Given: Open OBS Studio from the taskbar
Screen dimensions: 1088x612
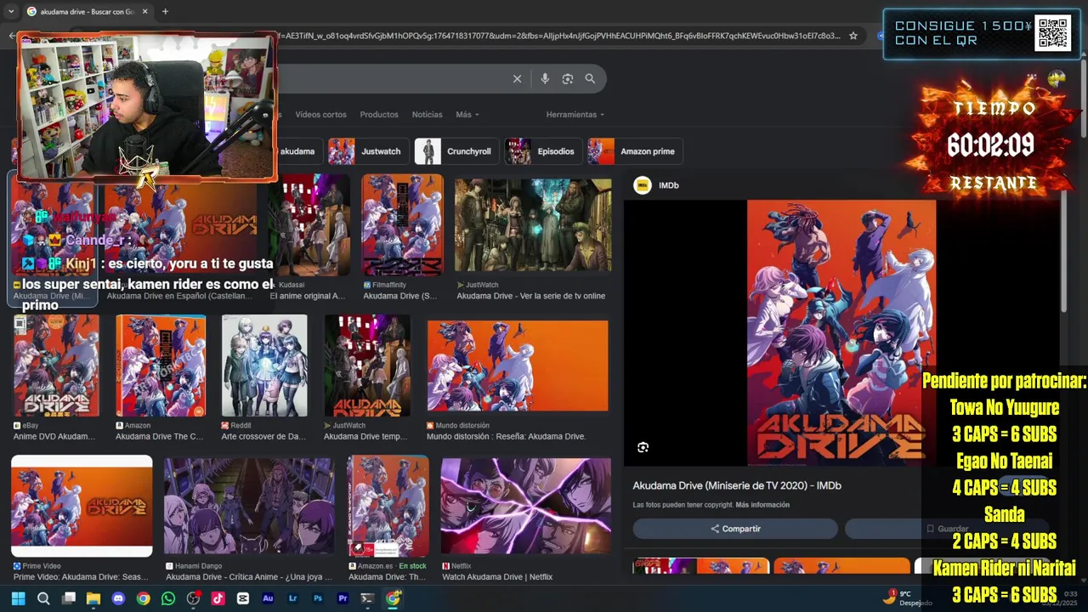Looking at the screenshot, I should 193,598.
